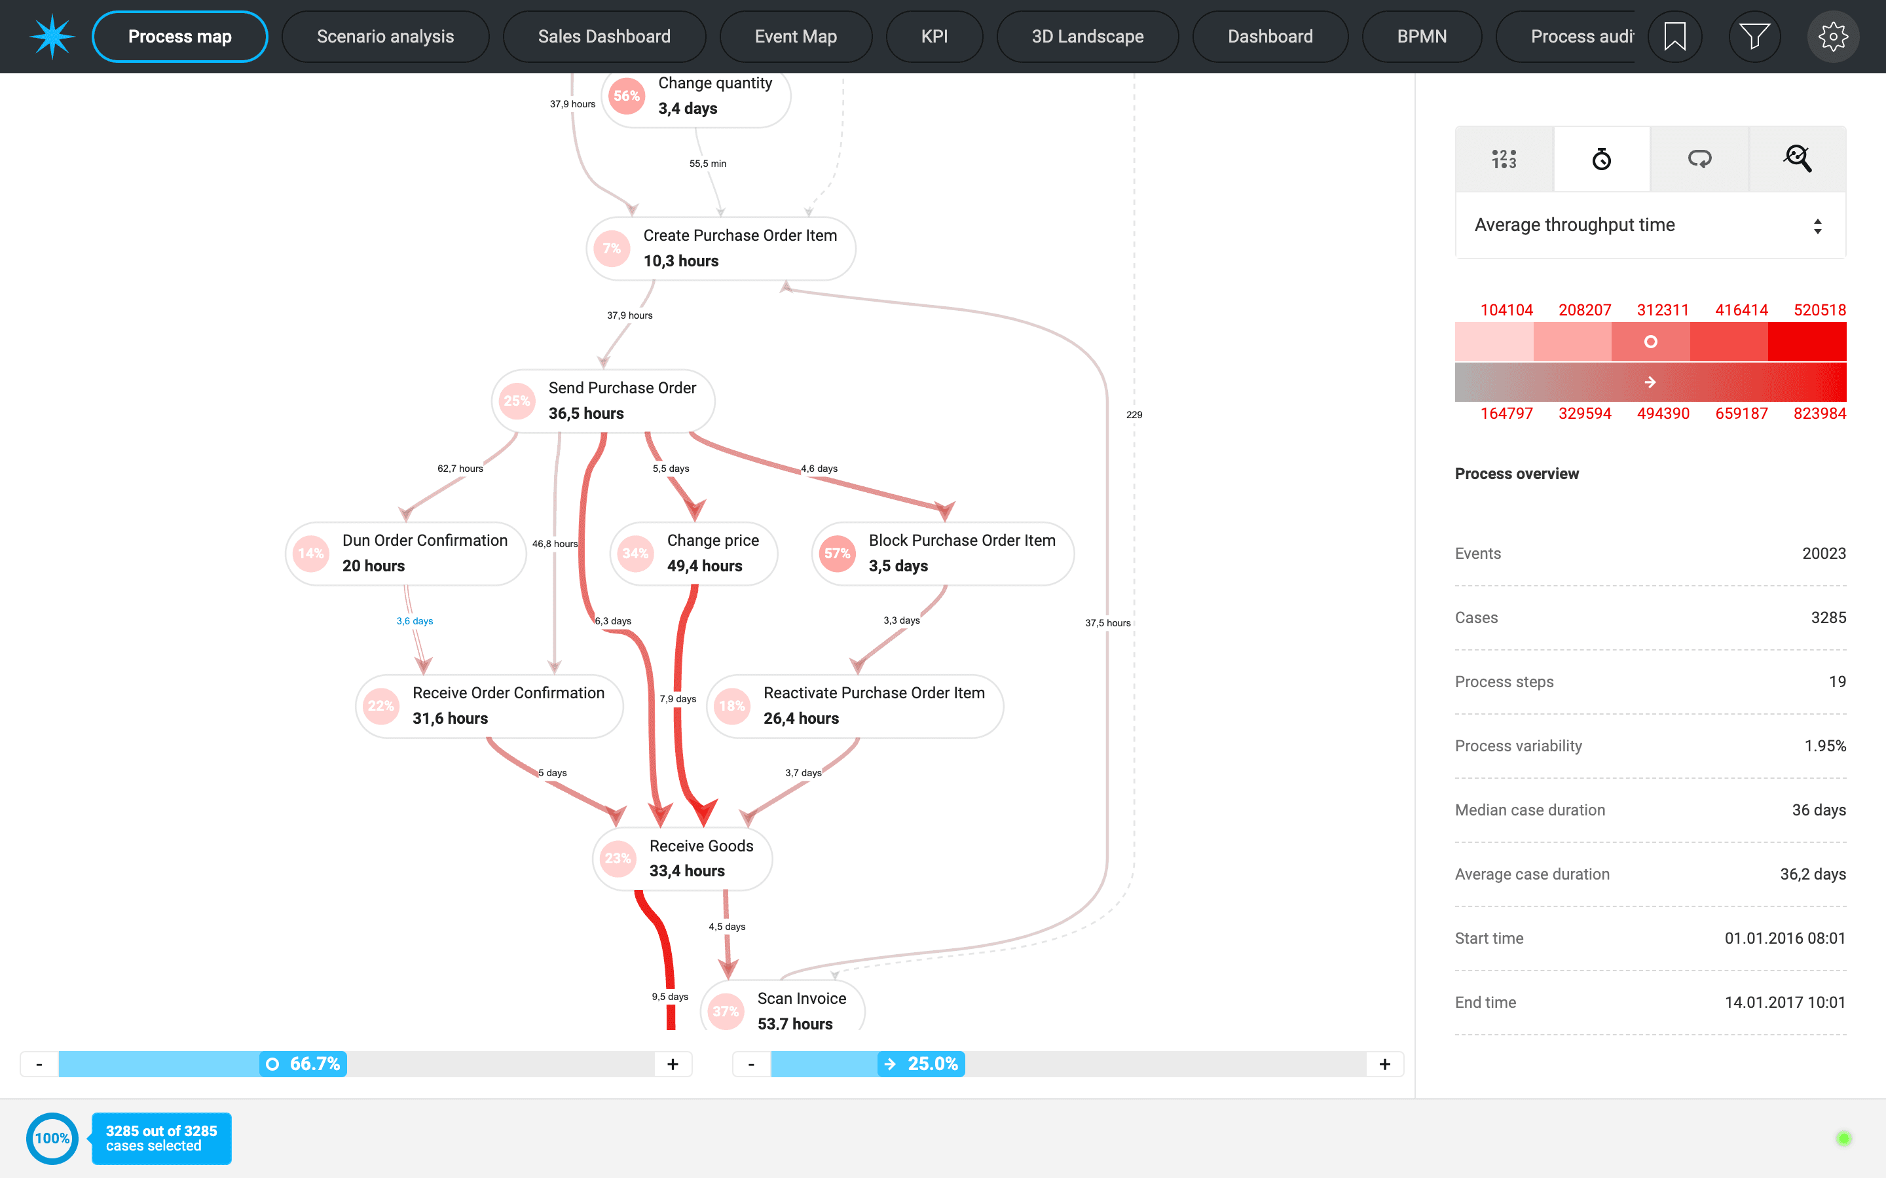The width and height of the screenshot is (1886, 1178).
Task: Click the 3285 cases selected badge
Action: (x=161, y=1138)
